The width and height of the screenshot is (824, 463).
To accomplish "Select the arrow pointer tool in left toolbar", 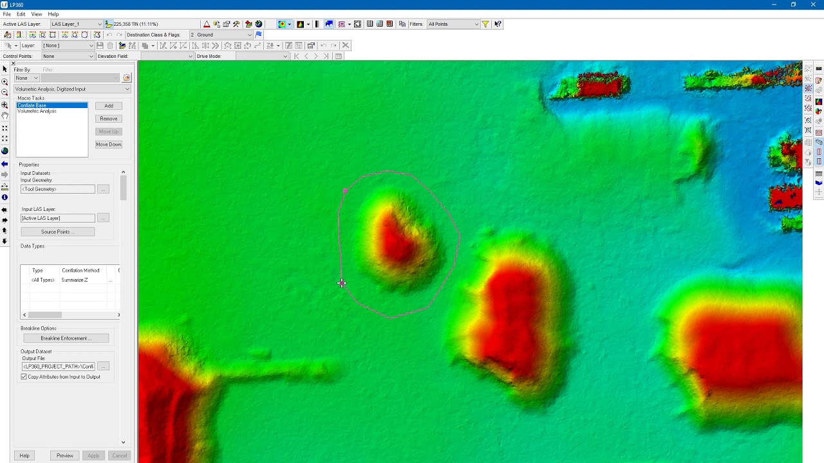I will (x=5, y=69).
